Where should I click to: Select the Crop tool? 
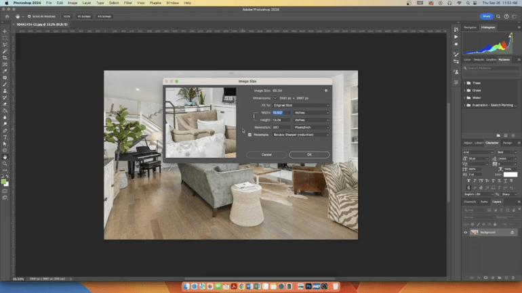coord(5,58)
